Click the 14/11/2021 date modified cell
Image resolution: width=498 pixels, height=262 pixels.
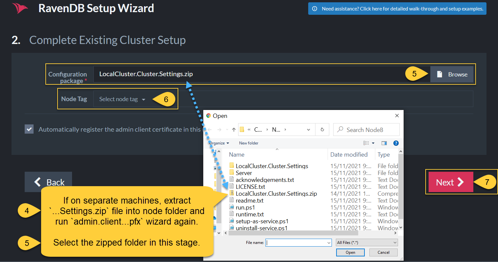pyautogui.click(x=351, y=194)
